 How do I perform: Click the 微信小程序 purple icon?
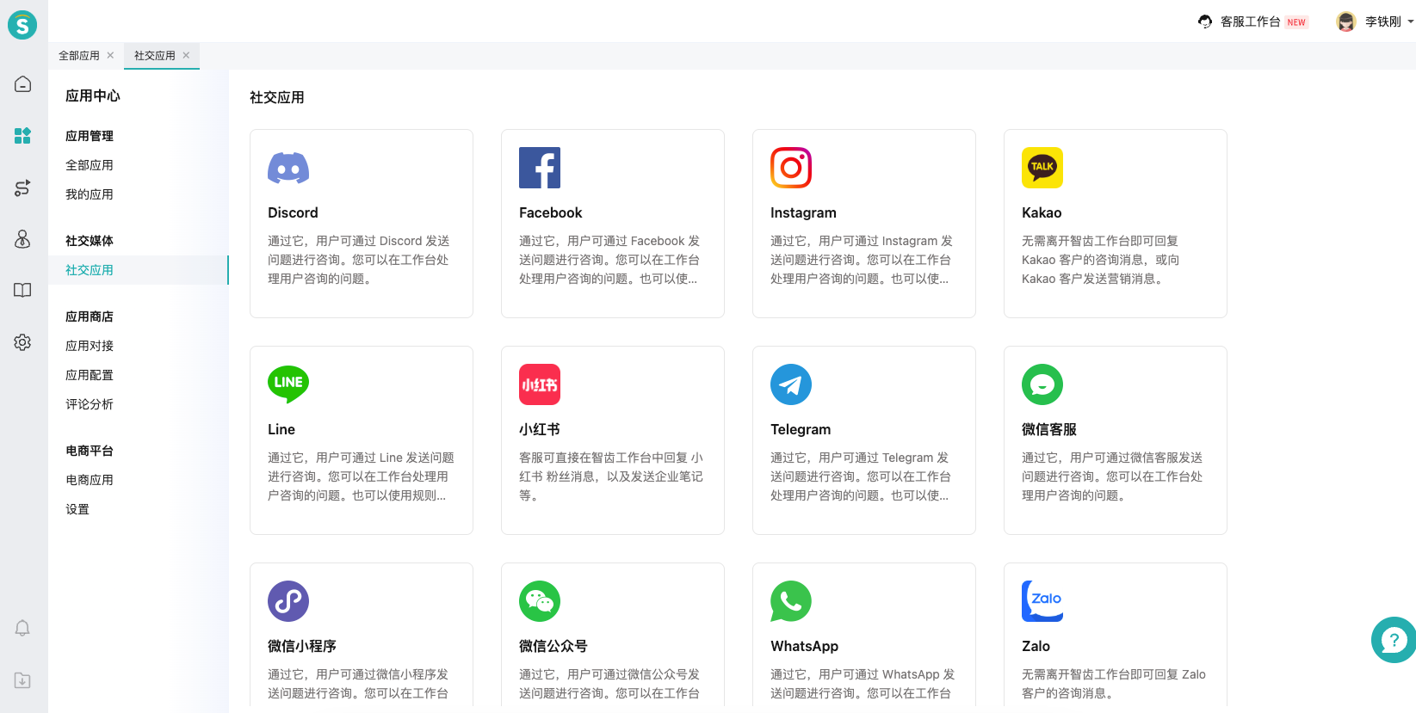point(288,601)
